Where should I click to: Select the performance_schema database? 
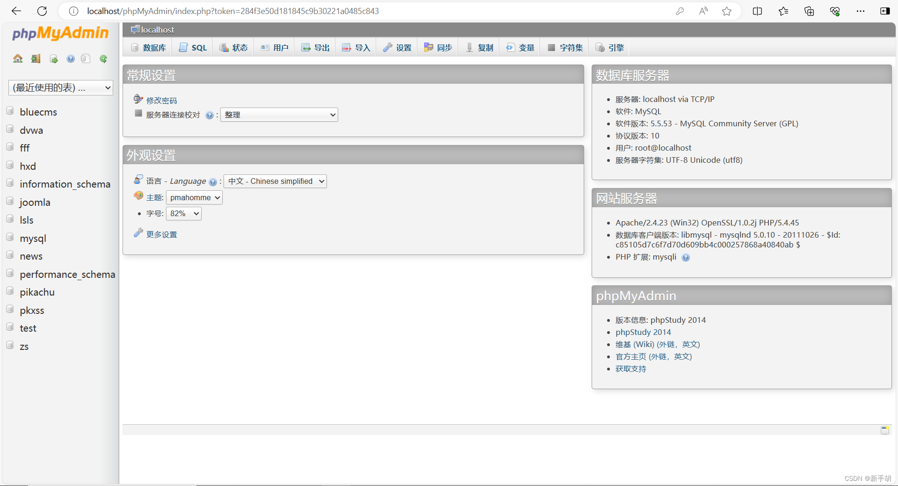(x=67, y=275)
